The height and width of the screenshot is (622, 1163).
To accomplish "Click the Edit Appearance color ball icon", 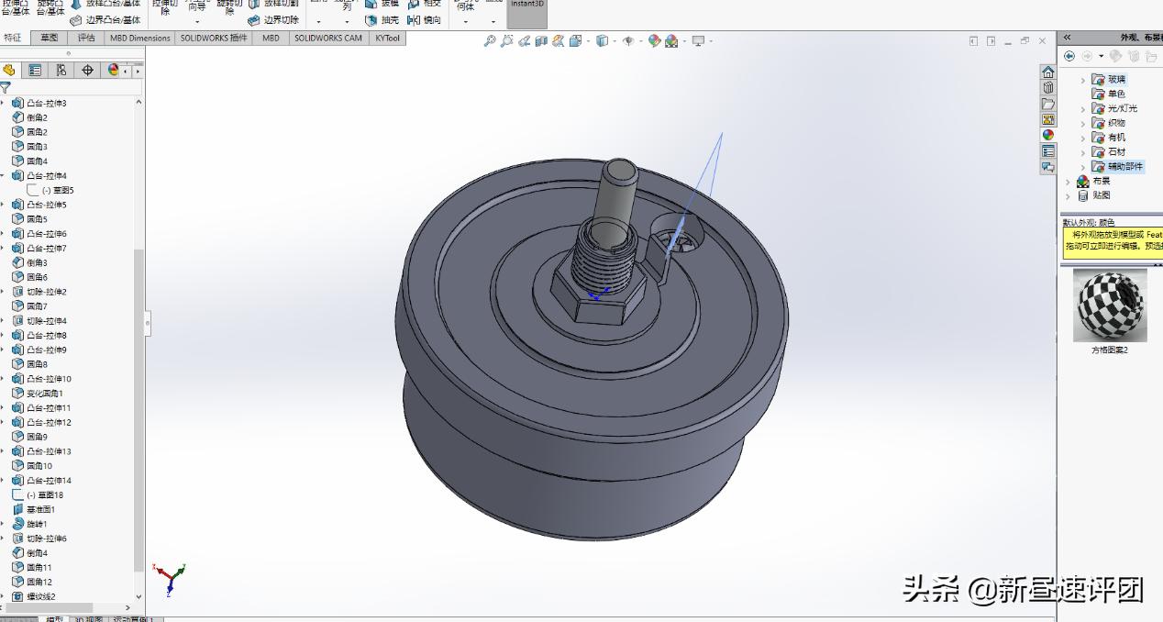I will [x=654, y=41].
